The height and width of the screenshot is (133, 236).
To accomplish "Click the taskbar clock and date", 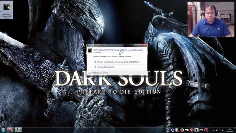I will [x=229, y=130].
